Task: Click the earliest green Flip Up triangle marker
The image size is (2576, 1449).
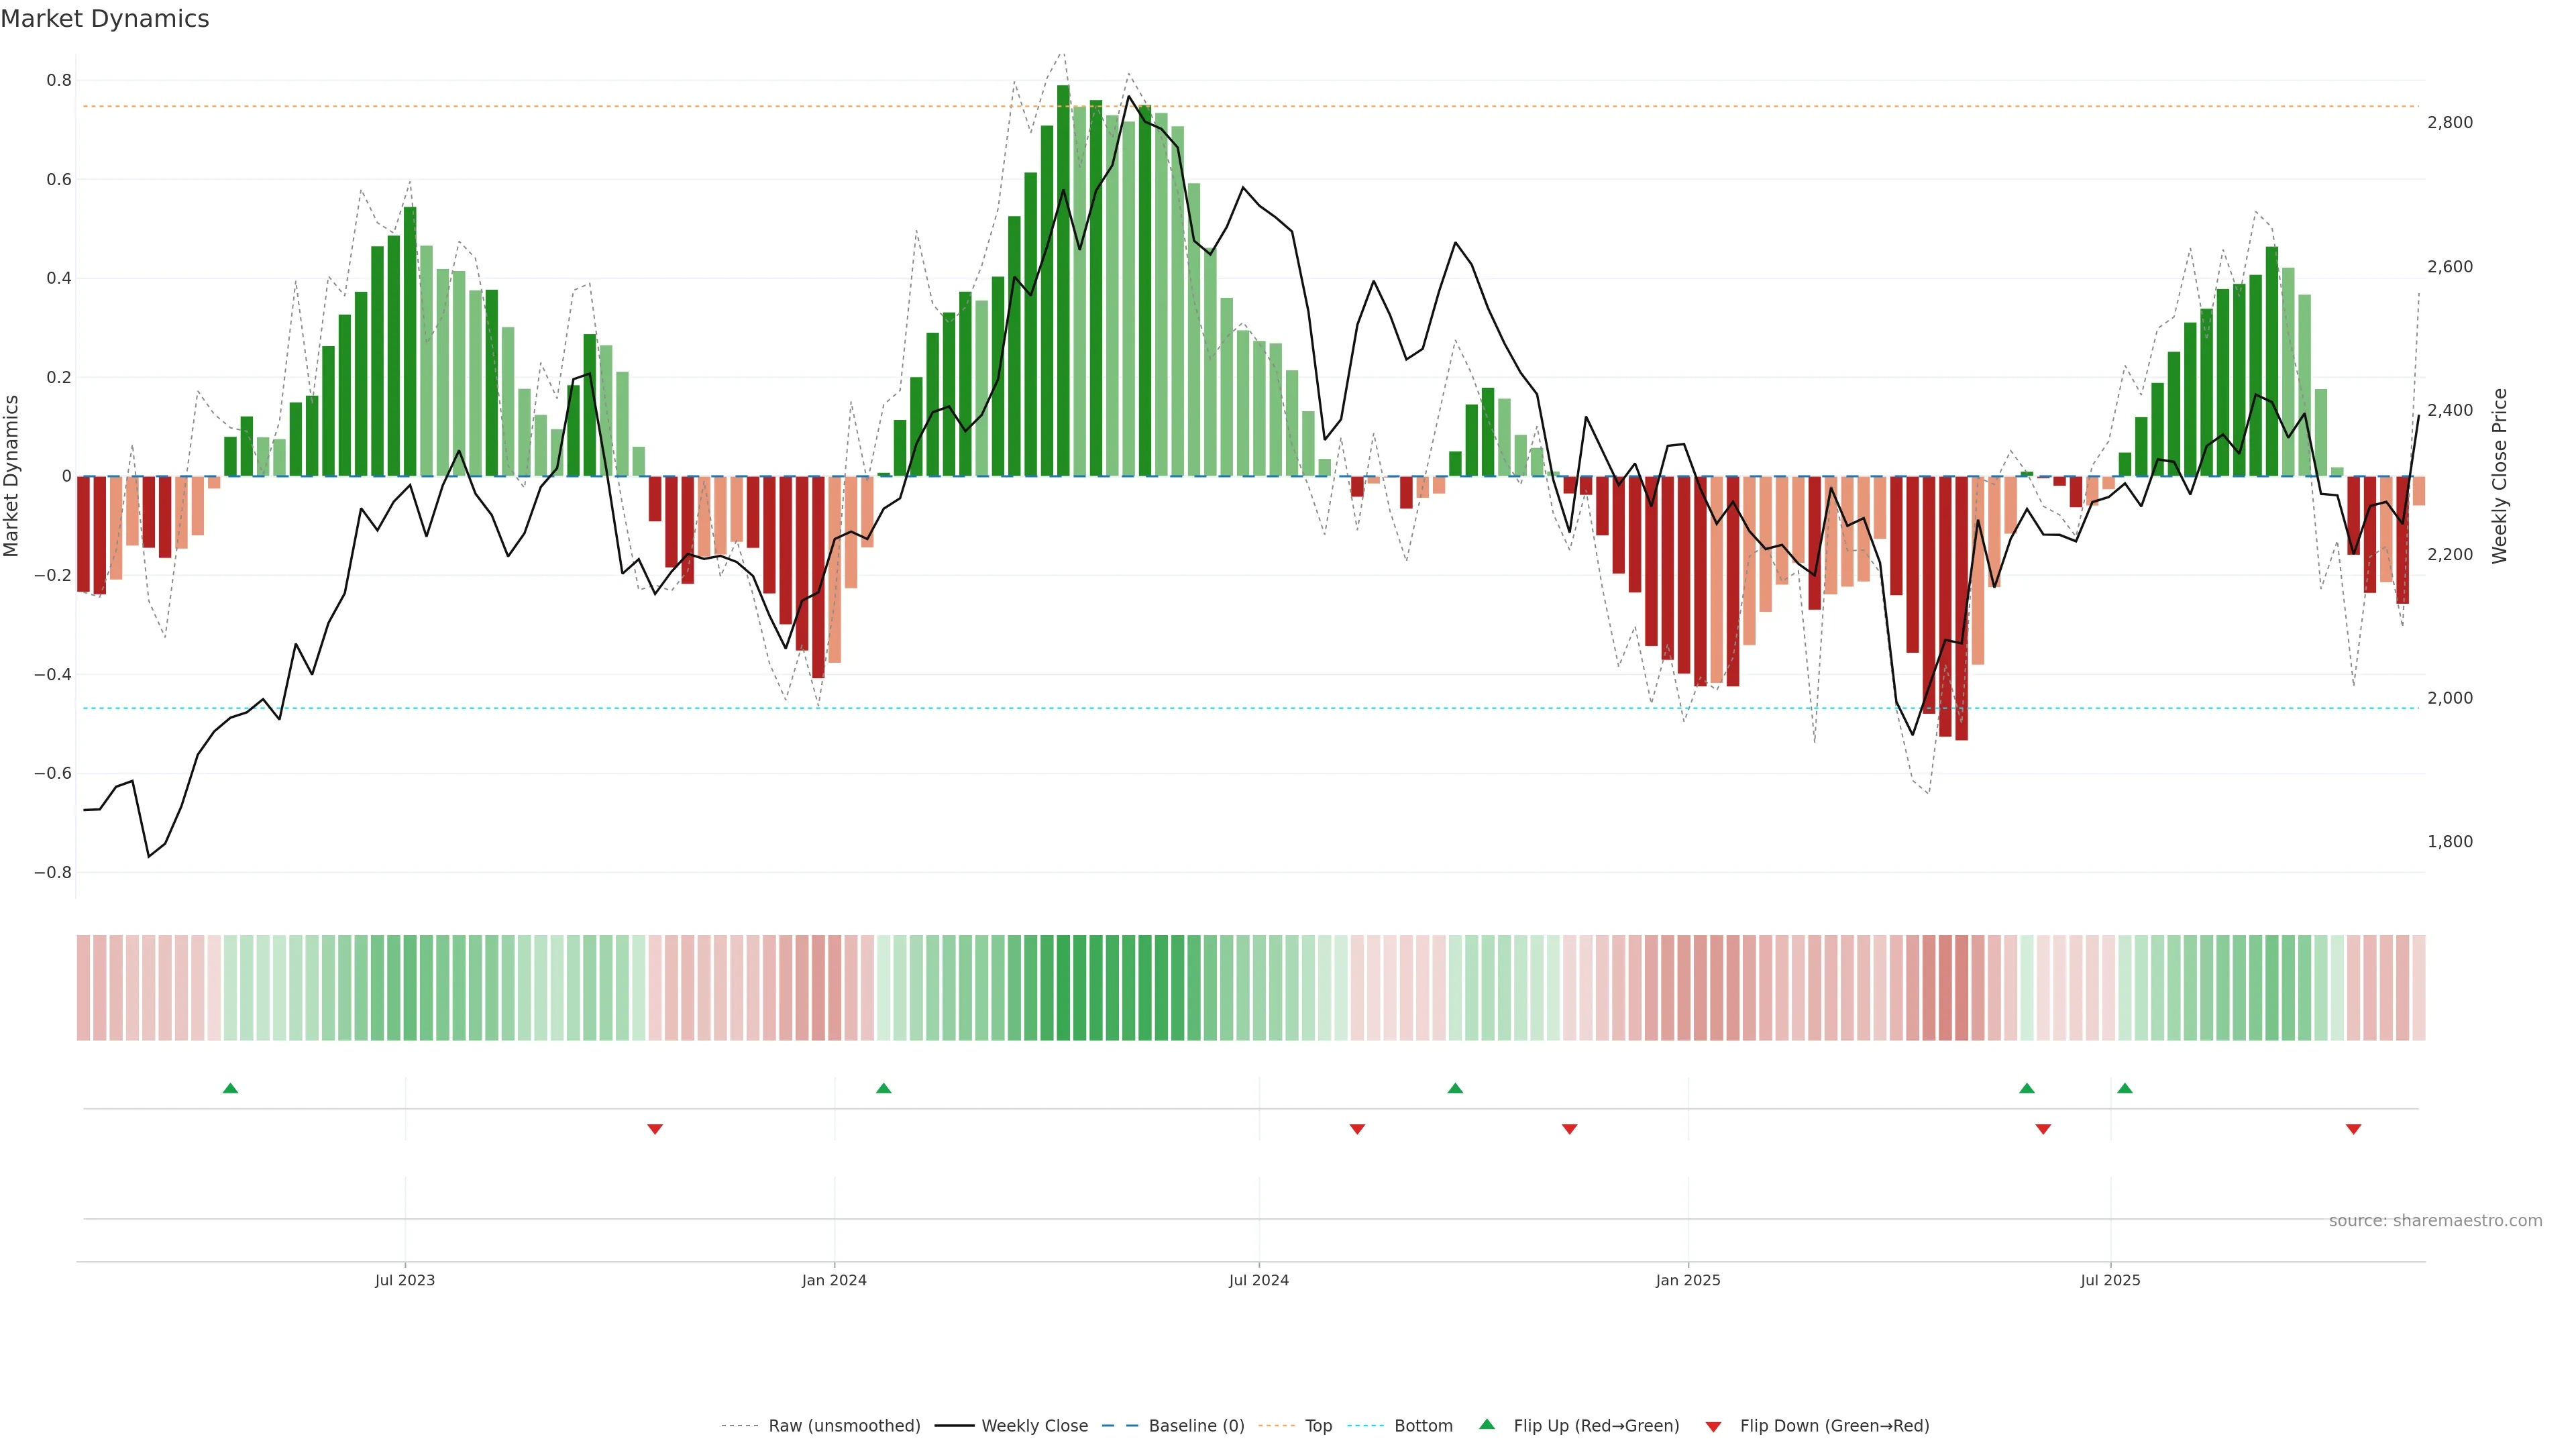Action: (x=230, y=1088)
